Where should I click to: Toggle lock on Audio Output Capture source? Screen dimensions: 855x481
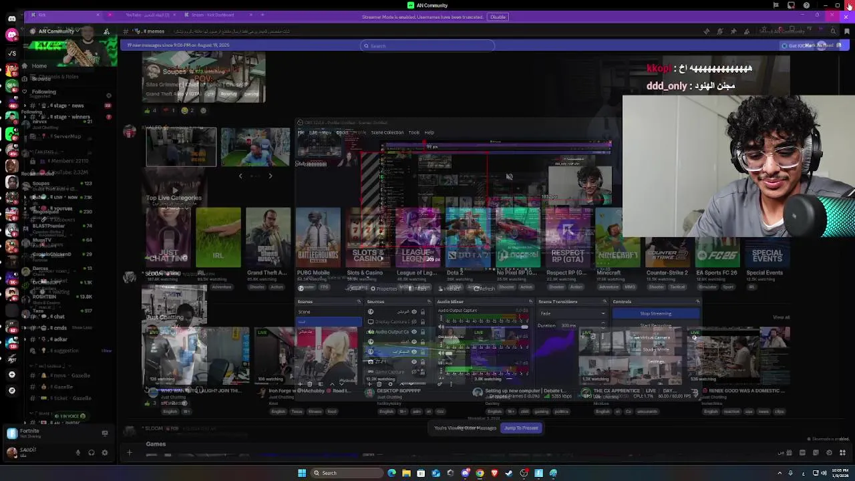(x=423, y=331)
